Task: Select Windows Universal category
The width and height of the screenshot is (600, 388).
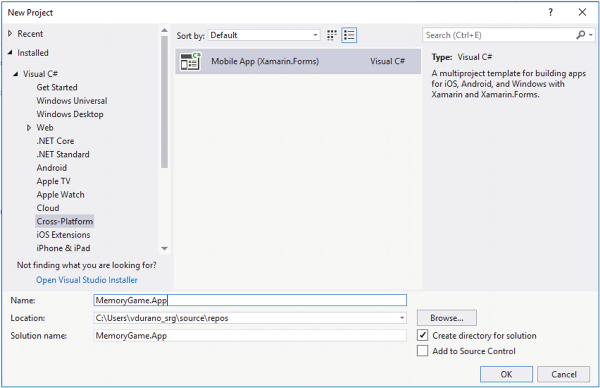Action: (72, 101)
